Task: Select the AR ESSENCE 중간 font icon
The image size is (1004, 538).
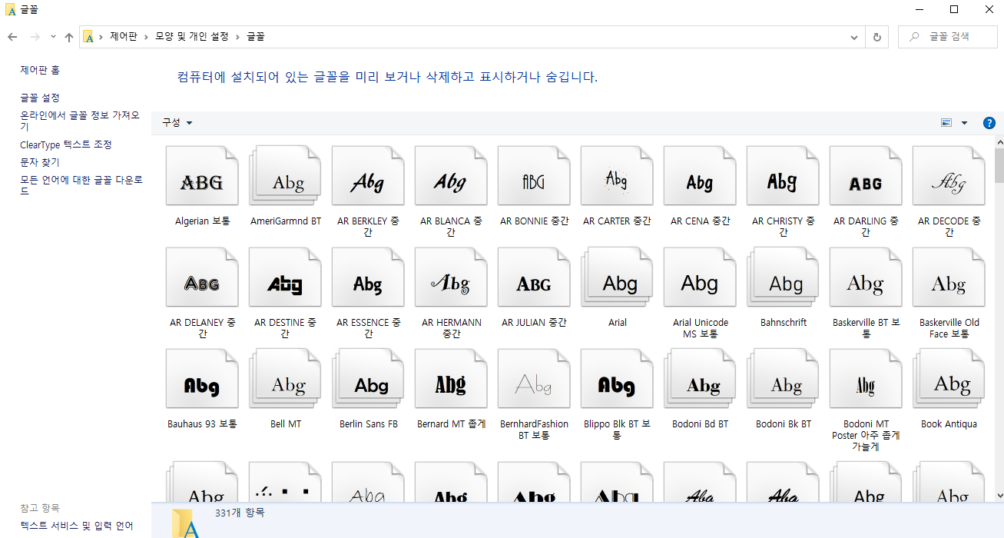Action: click(368, 277)
